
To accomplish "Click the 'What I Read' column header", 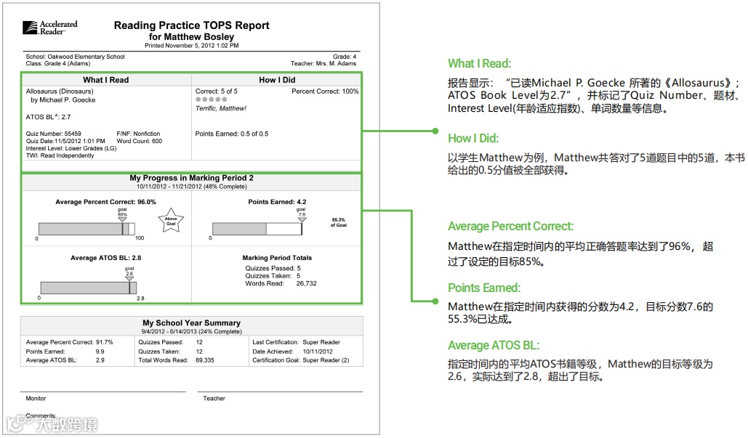I will click(106, 80).
